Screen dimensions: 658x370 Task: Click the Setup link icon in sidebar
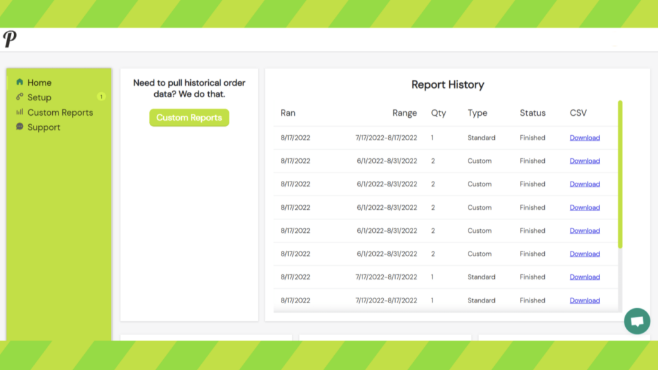pyautogui.click(x=20, y=97)
